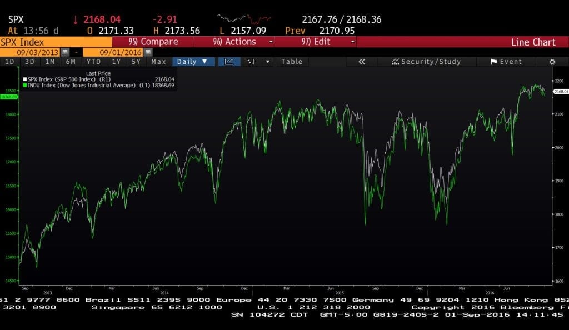Click the 95) Compare button
This screenshot has height=330, width=569.
coord(153,42)
